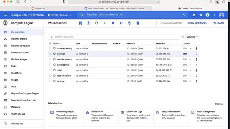Image resolution: width=230 pixels, height=129 pixels.
Task: Click the Filter VM instances field
Action: (114, 37)
